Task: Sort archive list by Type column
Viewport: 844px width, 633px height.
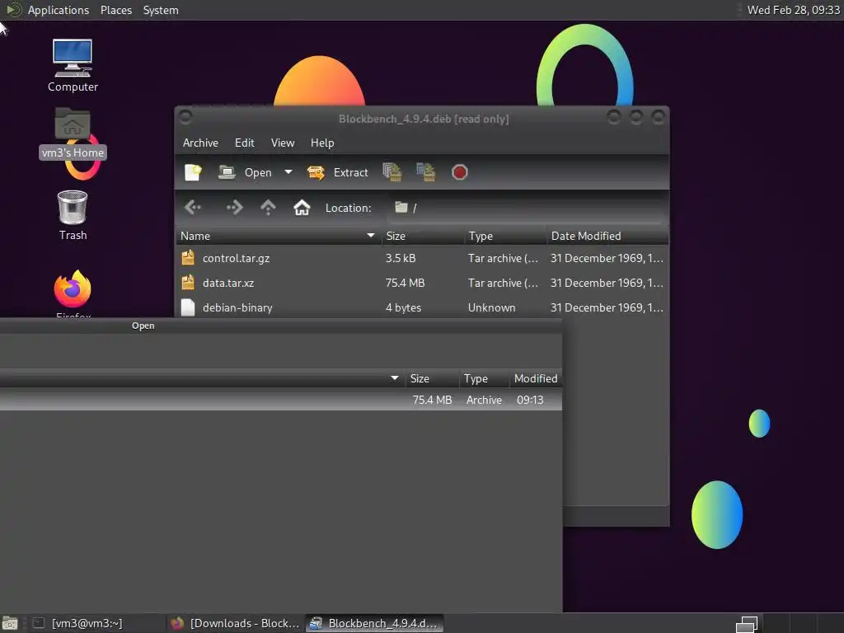Action: (506, 236)
